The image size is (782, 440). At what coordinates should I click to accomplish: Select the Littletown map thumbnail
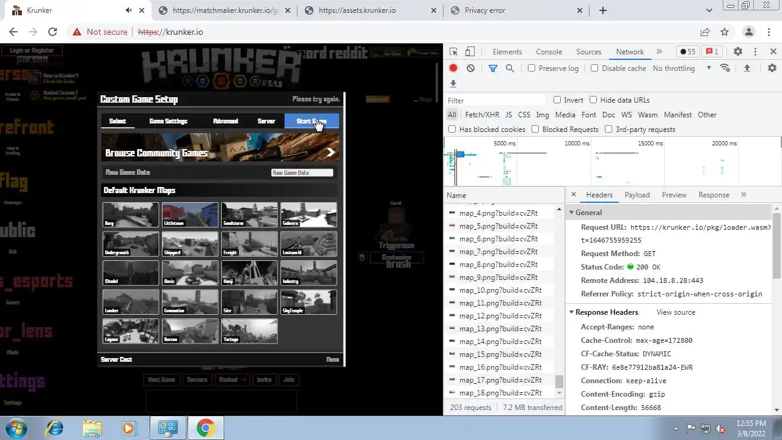click(190, 215)
